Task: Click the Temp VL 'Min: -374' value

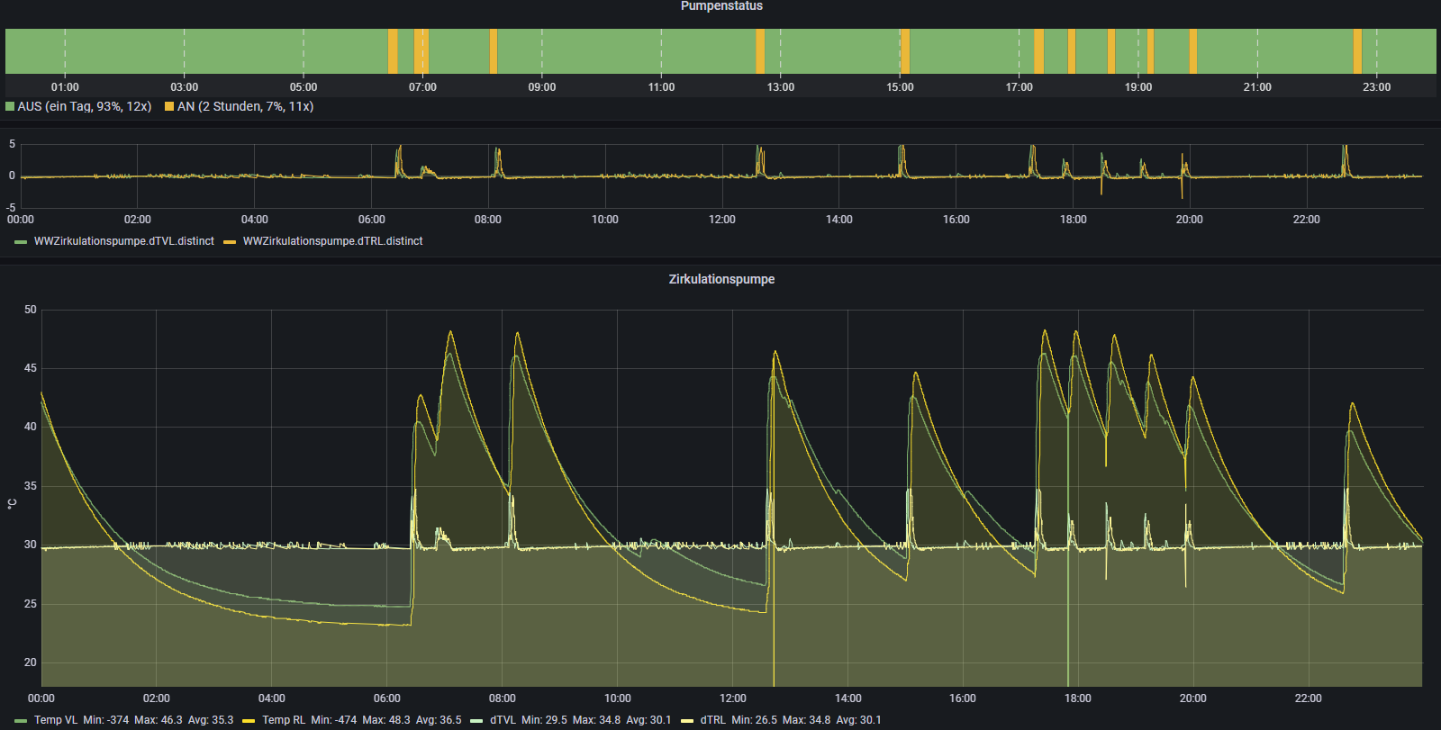Action: [x=106, y=720]
